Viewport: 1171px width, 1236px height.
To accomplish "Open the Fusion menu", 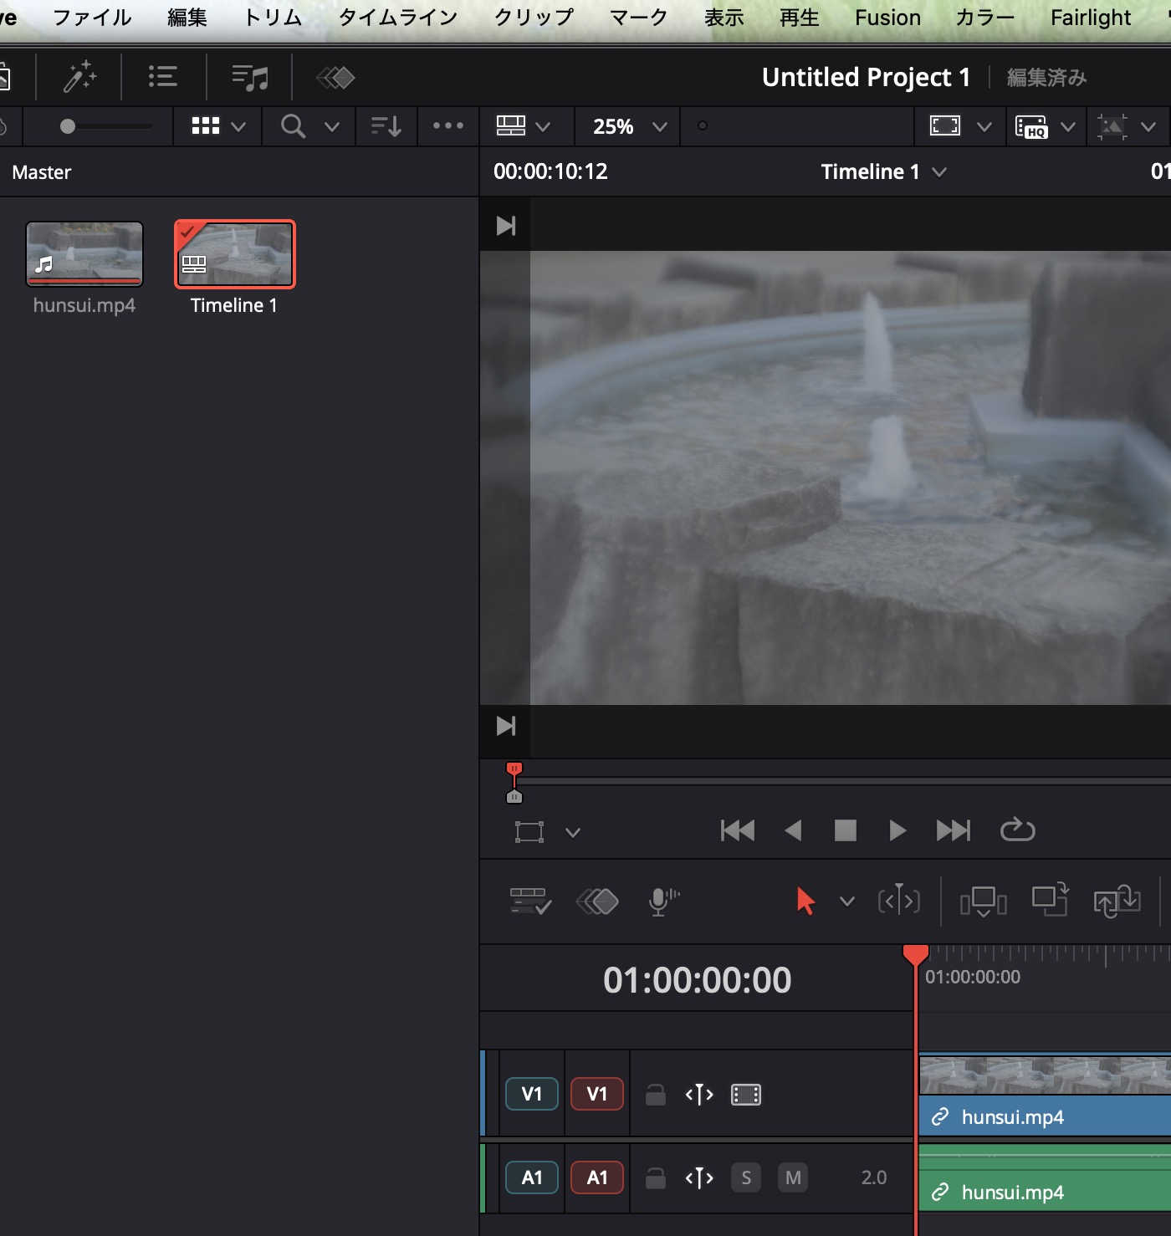I will coord(887,18).
